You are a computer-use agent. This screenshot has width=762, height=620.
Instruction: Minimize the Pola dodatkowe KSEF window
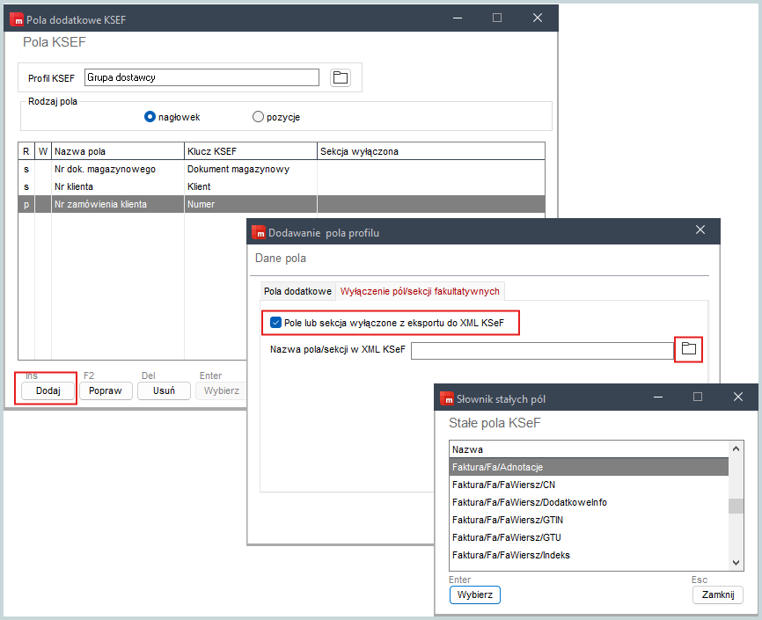(x=457, y=18)
